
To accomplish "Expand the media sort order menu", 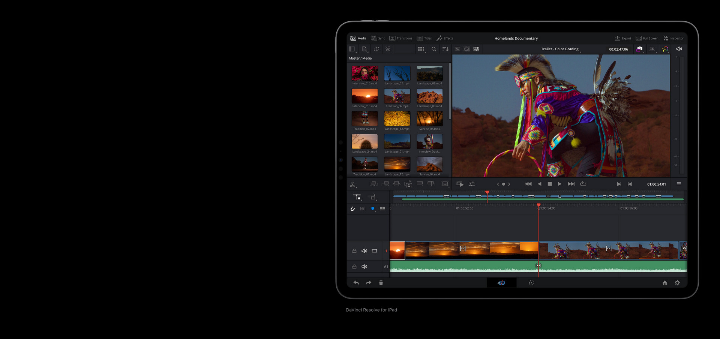I will [x=445, y=49].
